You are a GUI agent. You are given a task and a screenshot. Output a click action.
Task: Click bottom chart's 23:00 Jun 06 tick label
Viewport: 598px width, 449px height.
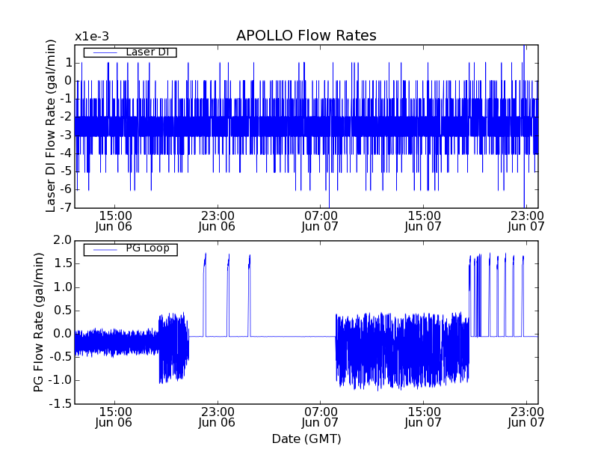pos(218,418)
